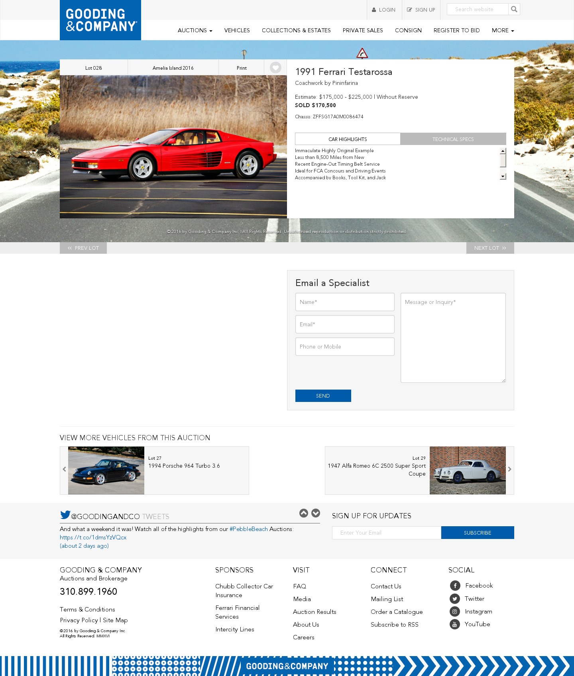The height and width of the screenshot is (676, 574).
Task: Show next vehicle with right carousel arrow
Action: point(509,469)
